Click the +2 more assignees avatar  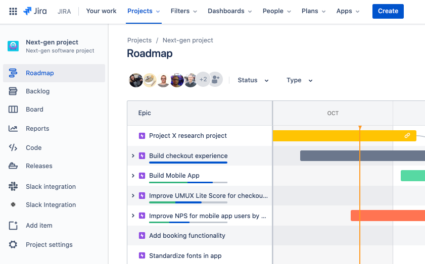point(203,79)
